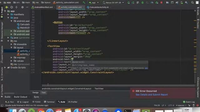
Task: Expand the mipmap folder
Action: point(12,58)
